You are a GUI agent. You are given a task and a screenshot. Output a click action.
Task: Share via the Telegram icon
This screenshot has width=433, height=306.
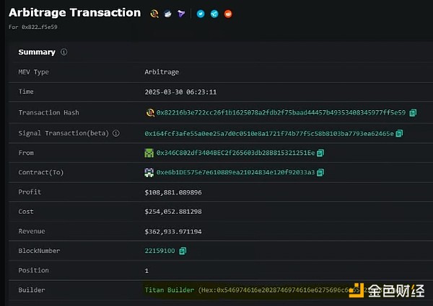(x=214, y=14)
